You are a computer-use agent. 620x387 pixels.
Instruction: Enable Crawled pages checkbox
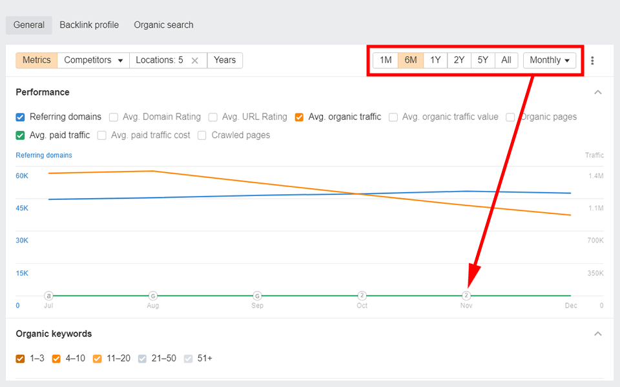pyautogui.click(x=202, y=135)
